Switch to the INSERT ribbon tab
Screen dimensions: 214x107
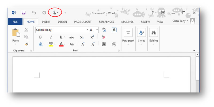(x=46, y=22)
